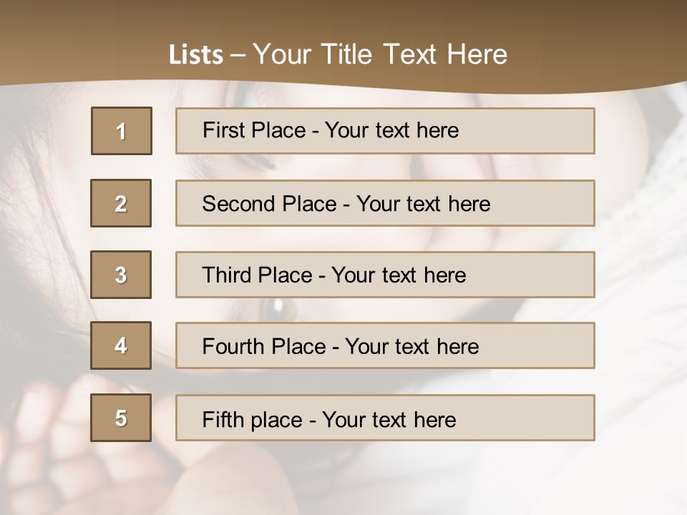Select the 'First Place - Your text here' bar
This screenshot has height=515, width=687.
pyautogui.click(x=385, y=131)
